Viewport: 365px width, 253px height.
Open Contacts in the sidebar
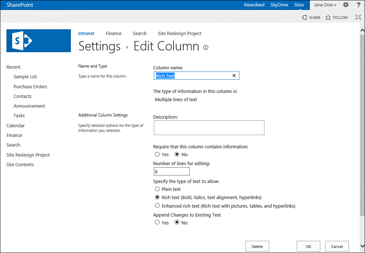tap(22, 96)
